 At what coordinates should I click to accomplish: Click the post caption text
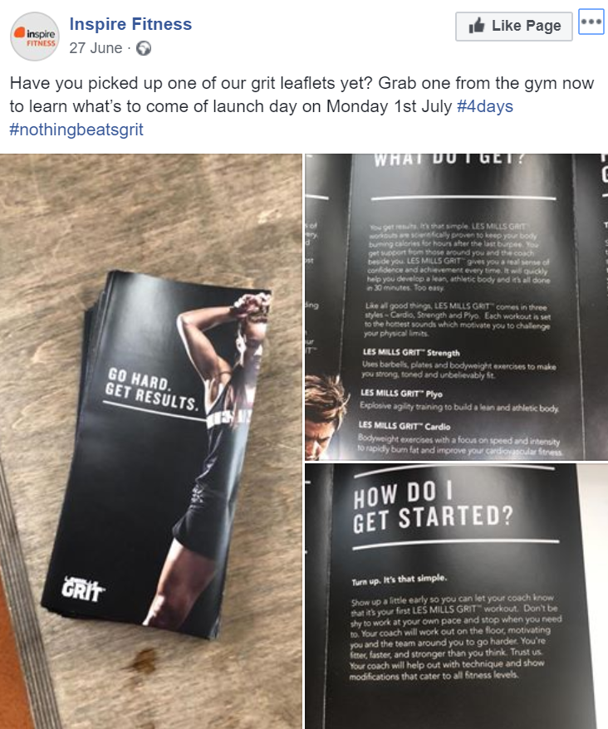tap(302, 106)
